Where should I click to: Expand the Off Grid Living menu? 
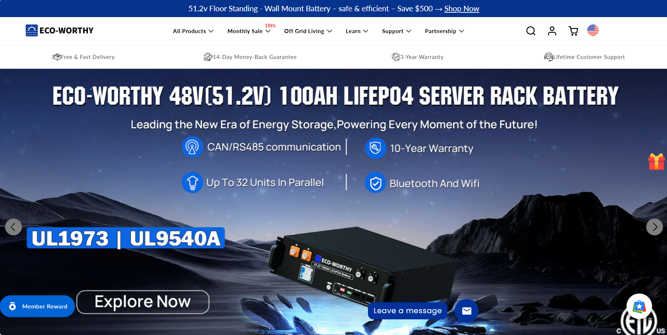pos(308,31)
